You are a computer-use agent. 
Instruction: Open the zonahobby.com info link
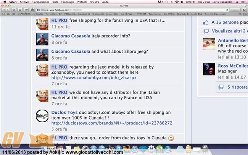click(94, 77)
